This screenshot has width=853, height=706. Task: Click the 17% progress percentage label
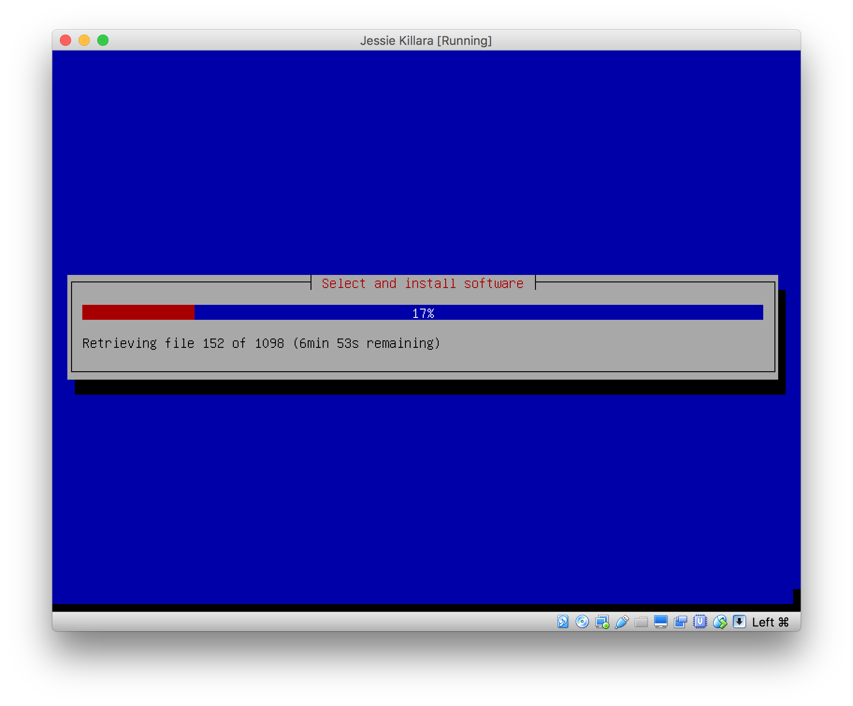pyautogui.click(x=423, y=313)
